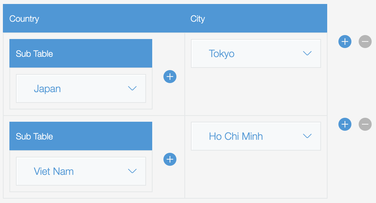
Task: Open the Ho Chi Minh city dropdown
Action: click(x=256, y=136)
